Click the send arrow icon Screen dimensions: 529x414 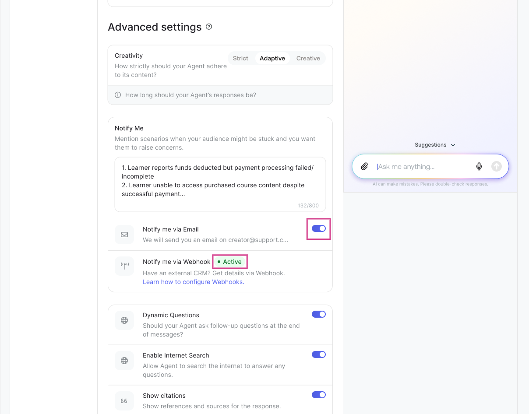tap(496, 166)
